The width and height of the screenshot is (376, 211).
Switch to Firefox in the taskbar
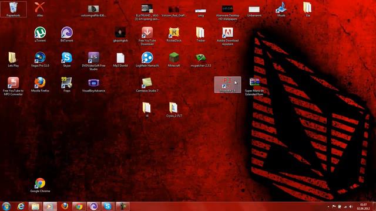[x=65, y=206]
